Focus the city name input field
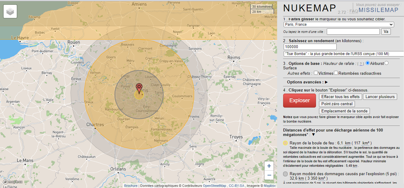Image resolution: width=404 pixels, height=188 pixels. (x=353, y=31)
